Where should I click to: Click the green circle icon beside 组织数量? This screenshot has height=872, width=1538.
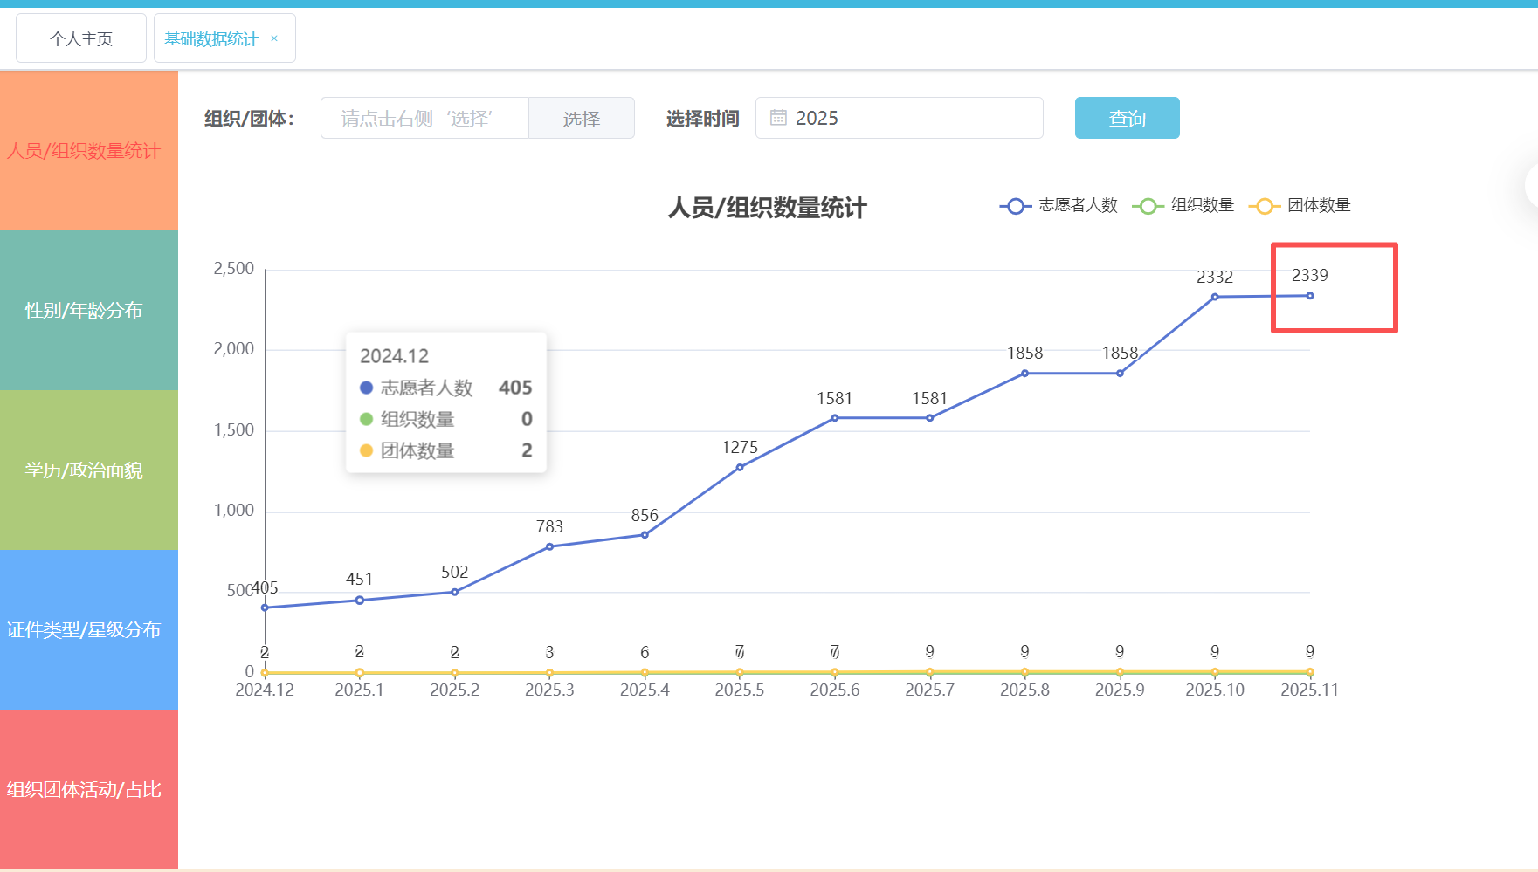[1147, 205]
